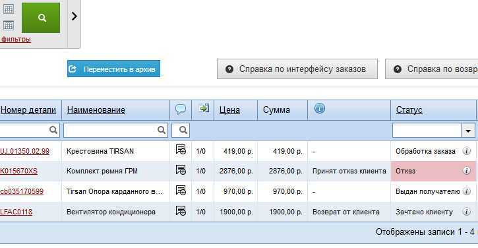Open part link K015670XS
Screen dimensions: 478x248
(x=18, y=171)
